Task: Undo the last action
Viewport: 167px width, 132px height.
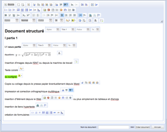Action: click(72, 4)
